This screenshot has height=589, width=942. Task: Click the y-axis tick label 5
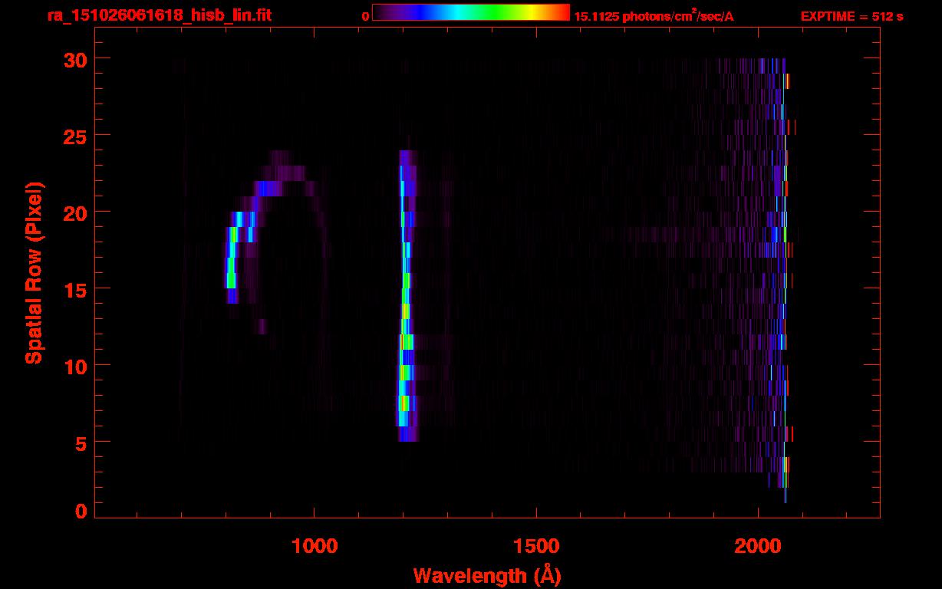pyautogui.click(x=80, y=443)
